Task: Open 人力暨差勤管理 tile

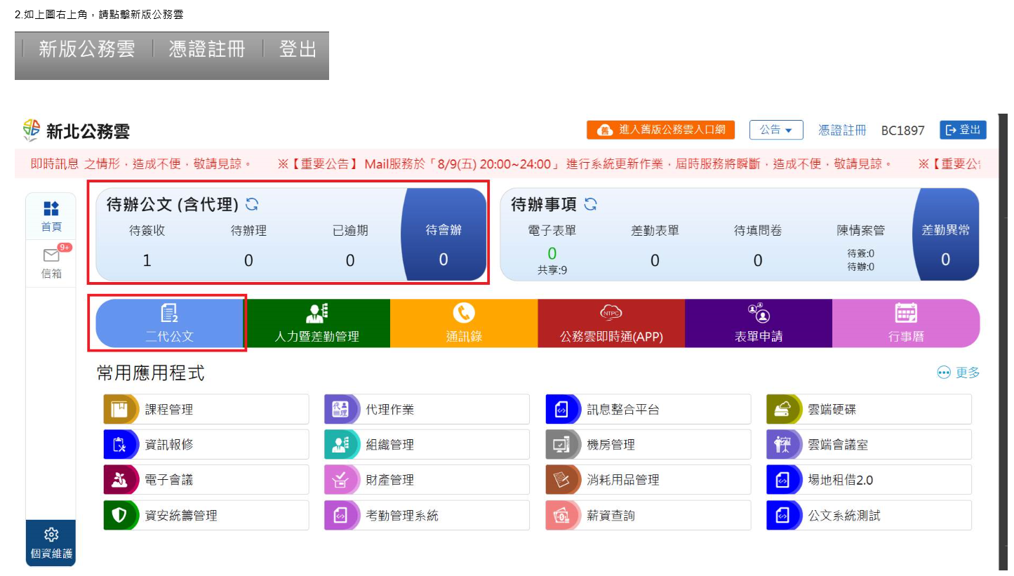Action: tap(316, 323)
